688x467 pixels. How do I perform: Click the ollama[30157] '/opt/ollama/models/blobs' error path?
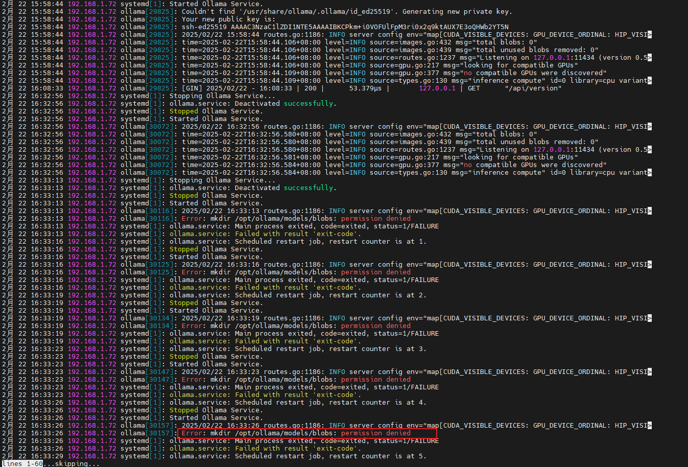point(283,433)
